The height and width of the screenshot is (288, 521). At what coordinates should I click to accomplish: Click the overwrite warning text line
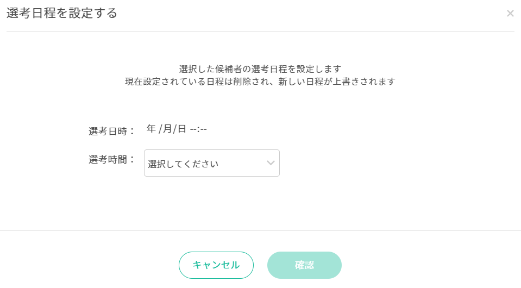[260, 82]
